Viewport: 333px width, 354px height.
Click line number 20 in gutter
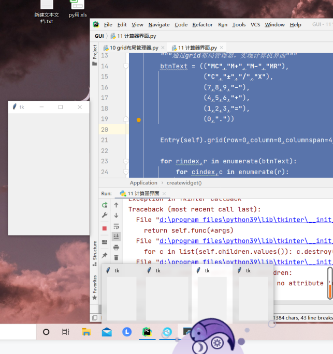(105, 130)
